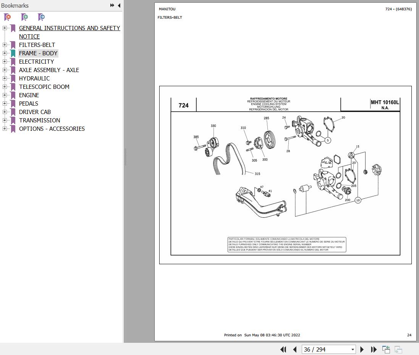Expand the ENGINE tree node
This screenshot has width=419, height=355.
point(5,95)
